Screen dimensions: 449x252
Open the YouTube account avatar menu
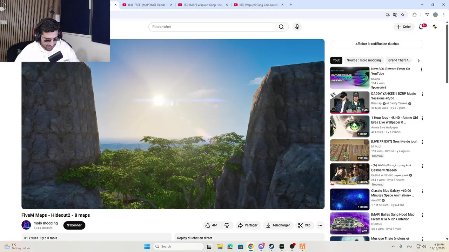click(x=435, y=27)
